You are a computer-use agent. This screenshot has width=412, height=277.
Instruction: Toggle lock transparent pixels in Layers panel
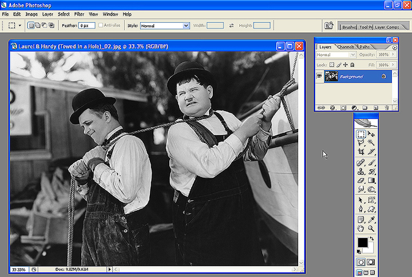pos(332,64)
